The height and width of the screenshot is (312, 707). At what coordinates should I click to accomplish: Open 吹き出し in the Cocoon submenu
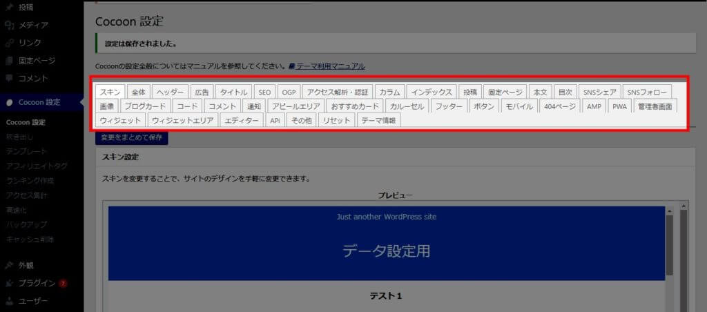19,137
